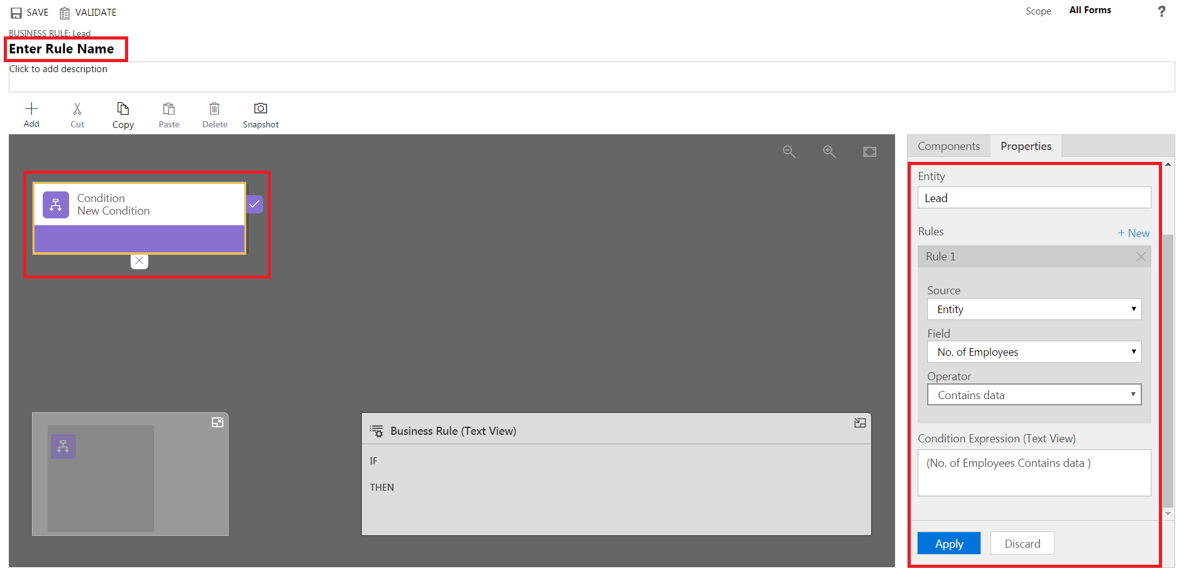This screenshot has height=571, width=1179.
Task: Click the Copy toolbar icon
Action: (123, 109)
